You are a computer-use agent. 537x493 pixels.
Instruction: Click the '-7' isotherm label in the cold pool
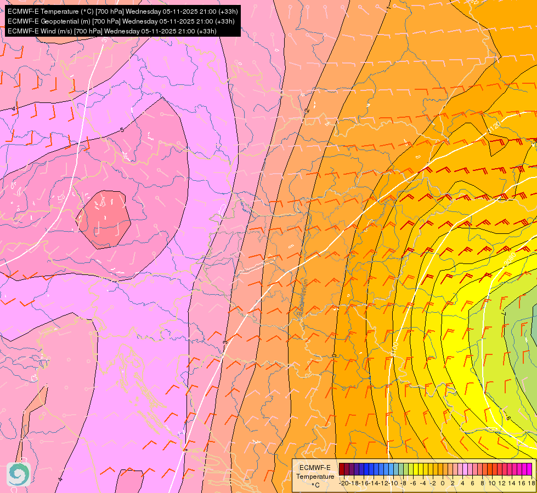503,313
